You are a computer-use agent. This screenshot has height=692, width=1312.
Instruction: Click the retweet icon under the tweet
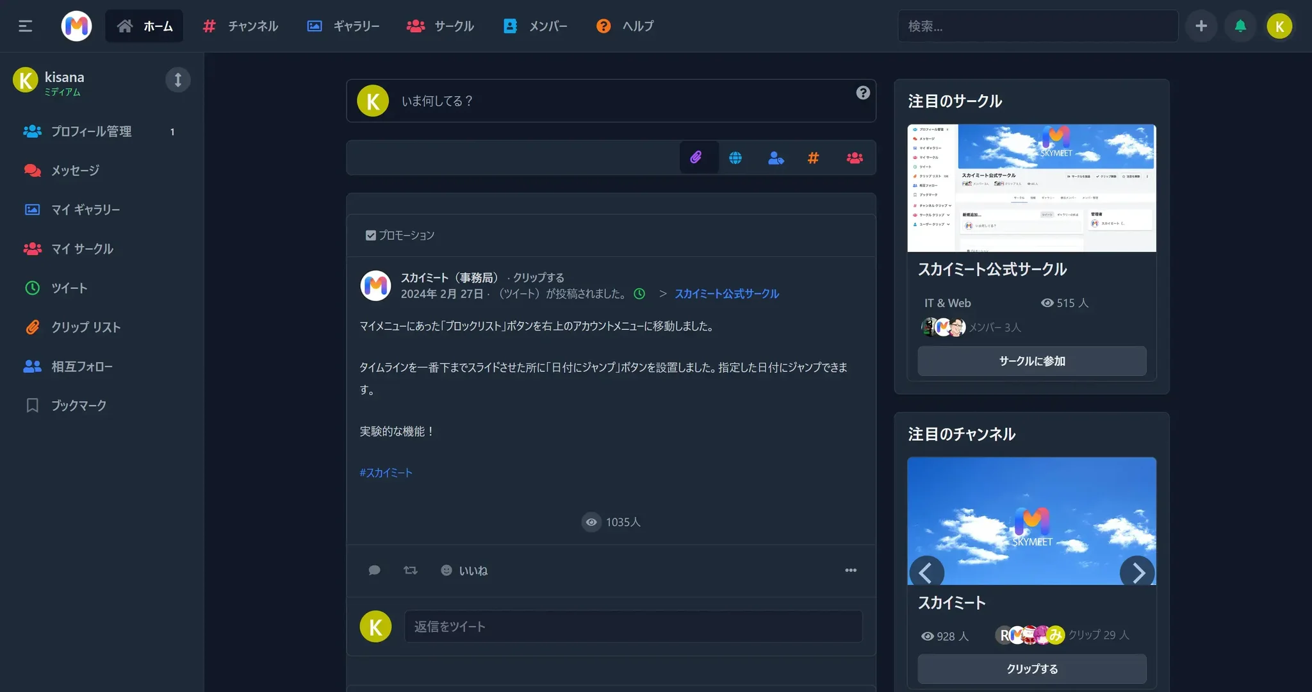(x=410, y=570)
